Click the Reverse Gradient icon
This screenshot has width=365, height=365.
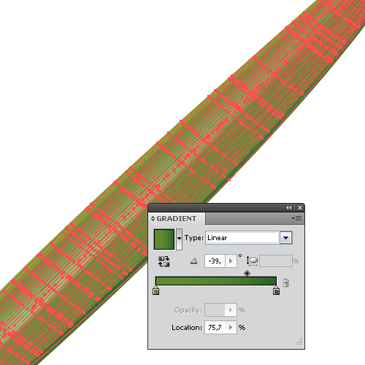[x=164, y=261]
